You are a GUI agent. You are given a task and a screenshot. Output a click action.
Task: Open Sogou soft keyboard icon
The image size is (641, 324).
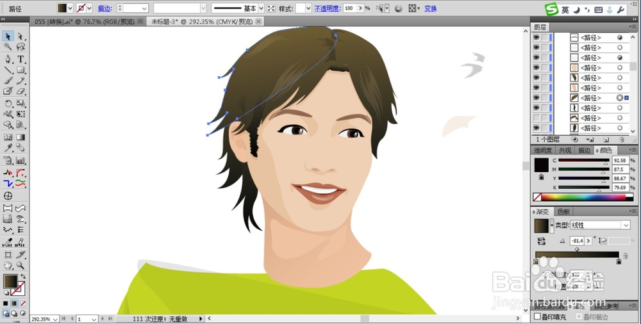[x=598, y=10]
